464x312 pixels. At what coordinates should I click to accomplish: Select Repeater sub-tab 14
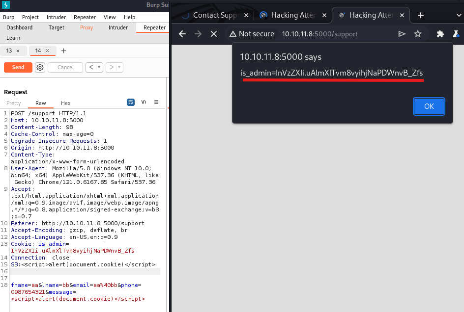(x=38, y=51)
